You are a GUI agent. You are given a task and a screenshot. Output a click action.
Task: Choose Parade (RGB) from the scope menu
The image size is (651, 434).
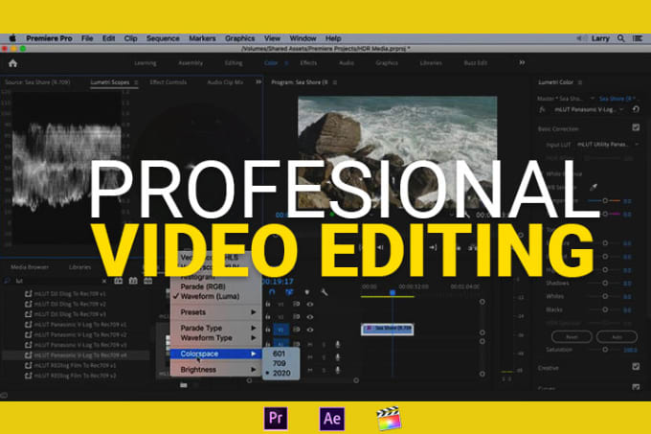pyautogui.click(x=203, y=286)
